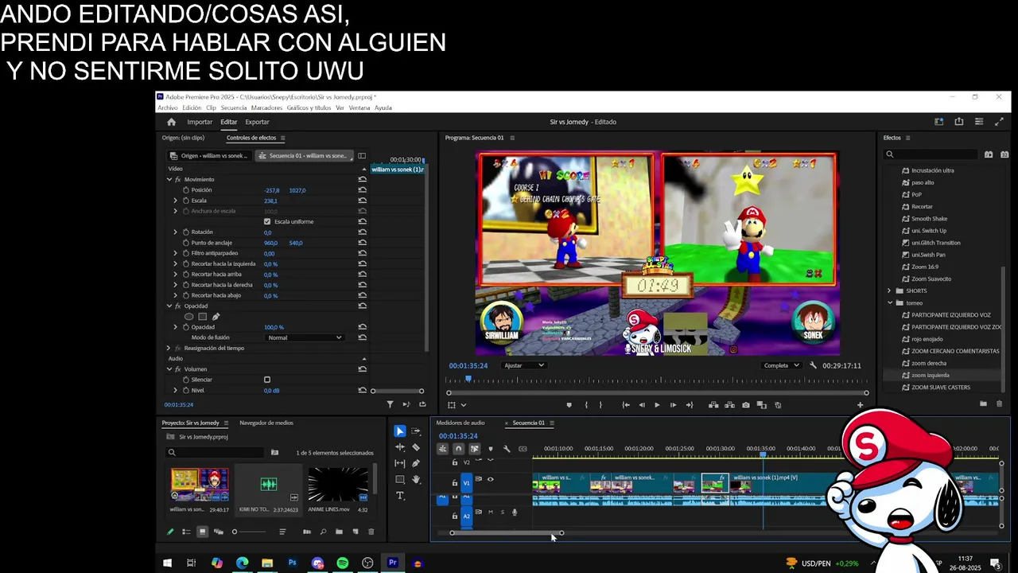1018x573 pixels.
Task: Open the Completa resolution dropdown
Action: pyautogui.click(x=781, y=365)
